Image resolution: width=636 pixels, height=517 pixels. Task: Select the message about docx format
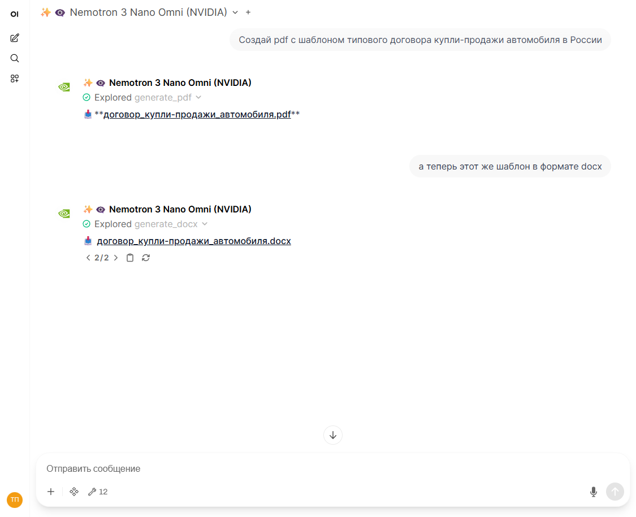[510, 166]
